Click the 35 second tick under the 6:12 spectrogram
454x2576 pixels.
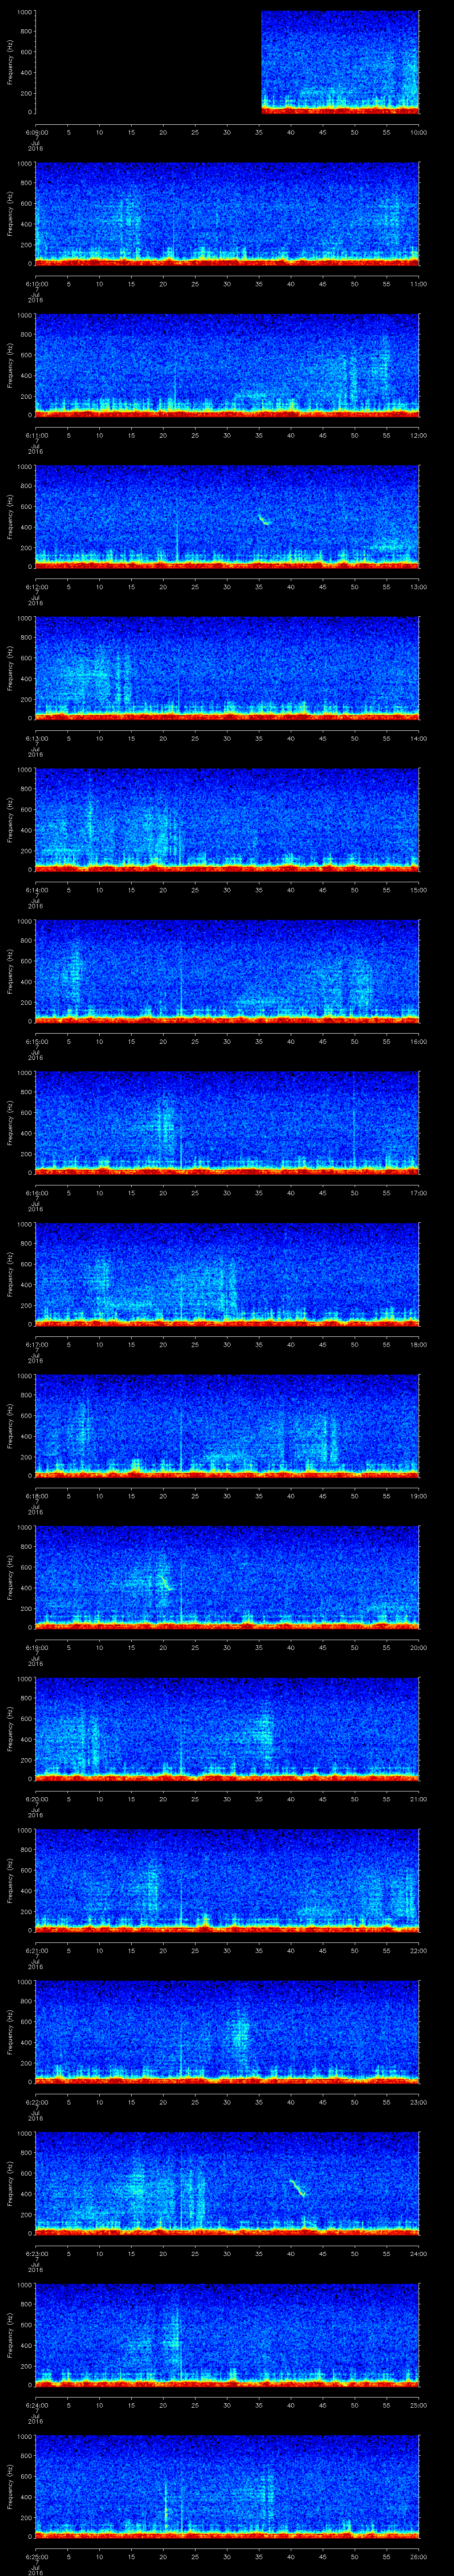point(259,587)
